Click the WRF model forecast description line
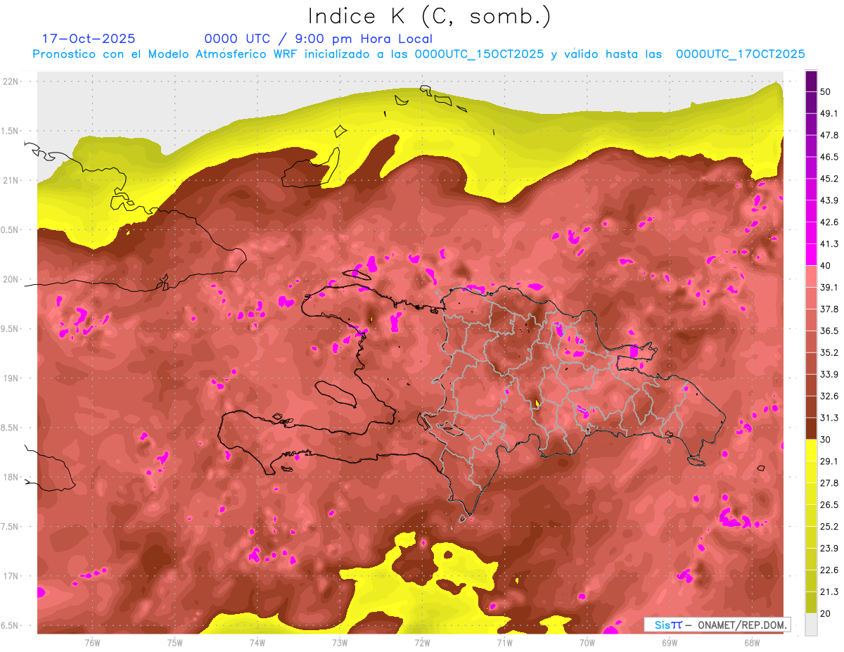Viewport: 844px width, 652px height. tap(418, 53)
